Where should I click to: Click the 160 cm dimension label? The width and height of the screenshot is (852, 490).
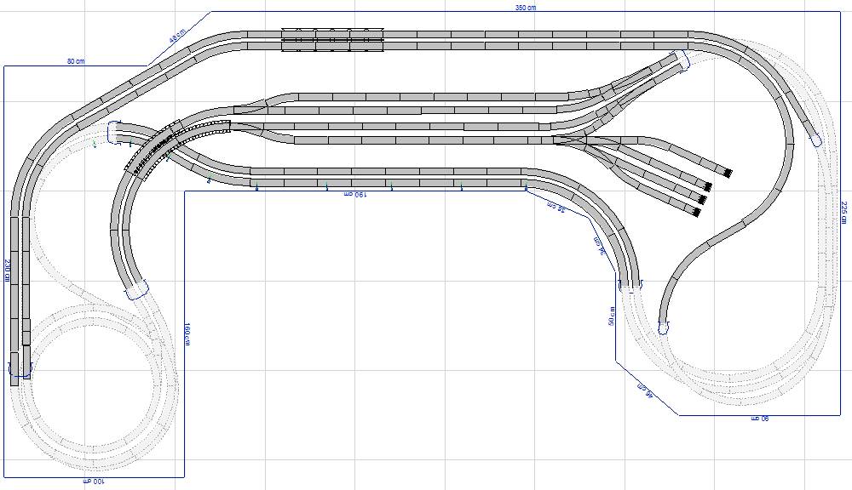(187, 335)
